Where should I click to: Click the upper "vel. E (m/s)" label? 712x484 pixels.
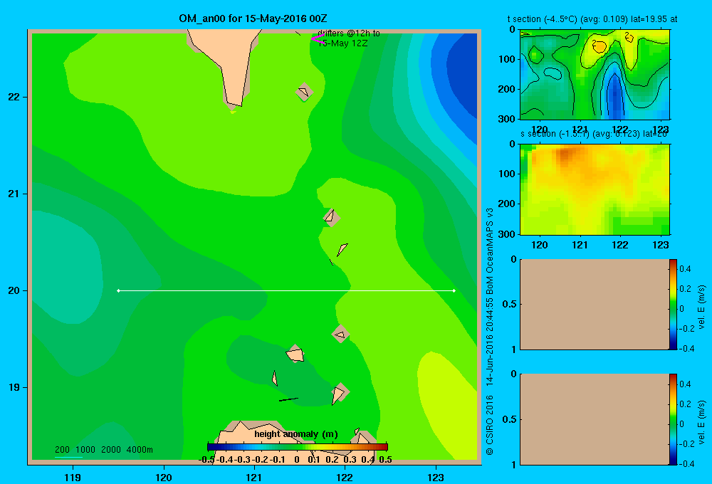(x=702, y=307)
